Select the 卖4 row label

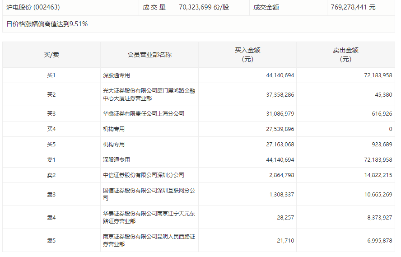click(51, 217)
